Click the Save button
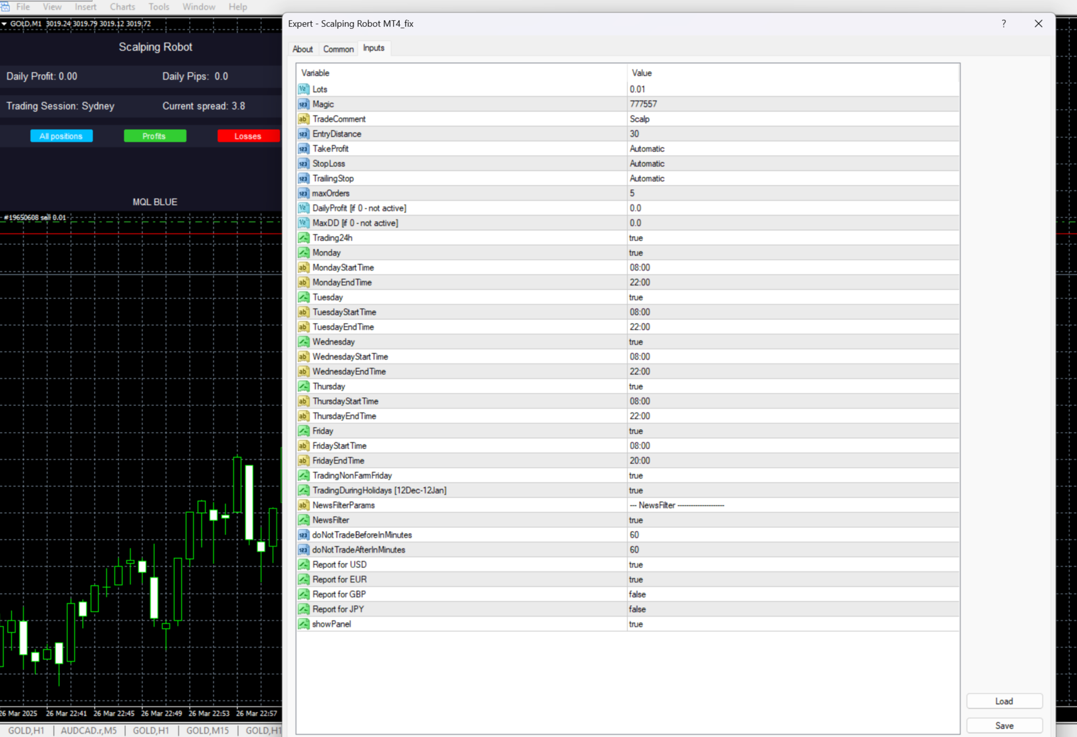Screen dimensions: 1077x737 click(1004, 726)
